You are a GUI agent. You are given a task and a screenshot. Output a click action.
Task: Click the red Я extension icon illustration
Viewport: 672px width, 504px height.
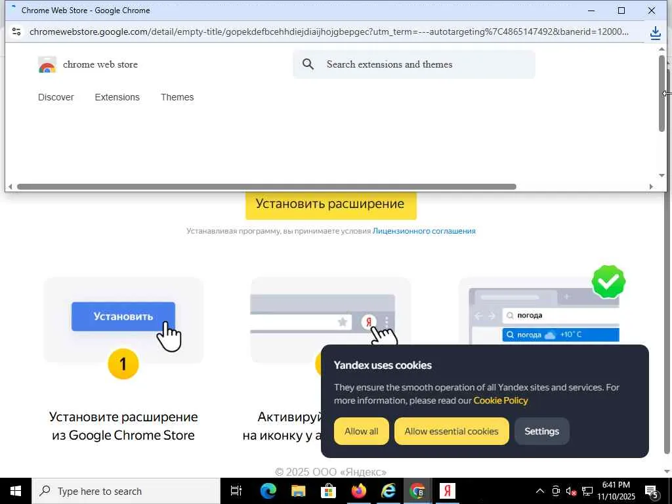click(x=369, y=322)
